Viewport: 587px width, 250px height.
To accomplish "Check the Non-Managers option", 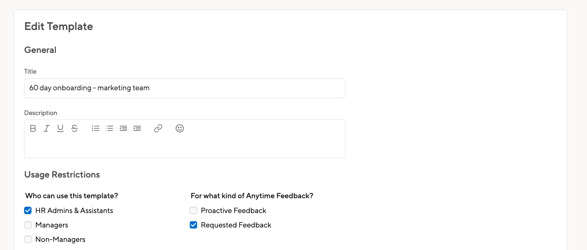I will [28, 239].
